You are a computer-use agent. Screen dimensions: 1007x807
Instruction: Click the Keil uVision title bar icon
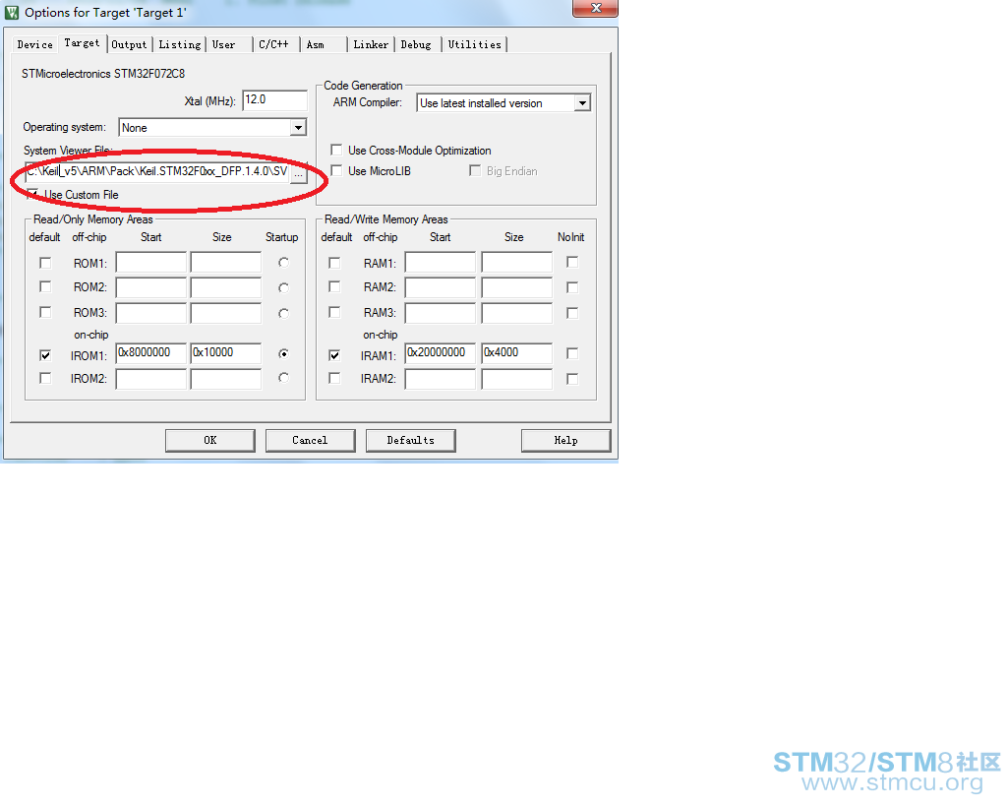(12, 12)
